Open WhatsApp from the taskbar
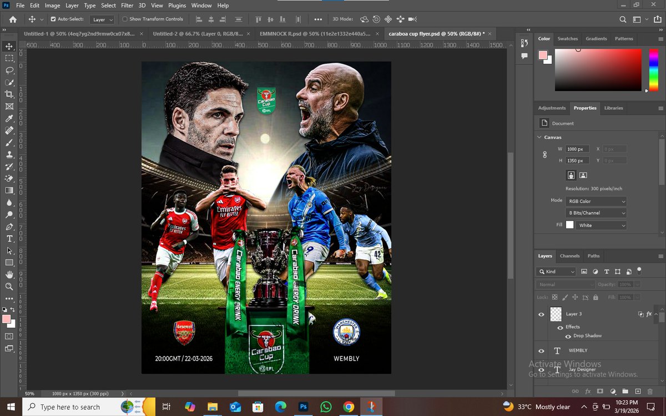The height and width of the screenshot is (416, 666). click(326, 407)
